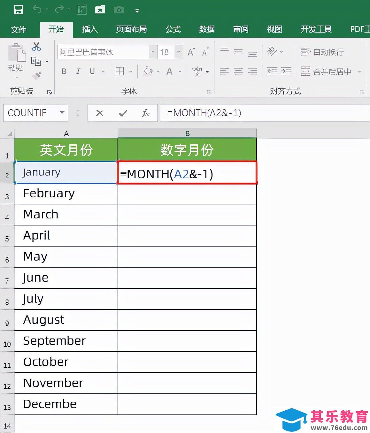Open the underline style dropdown arrow
Screen dimensions: 370x433
coord(103,72)
